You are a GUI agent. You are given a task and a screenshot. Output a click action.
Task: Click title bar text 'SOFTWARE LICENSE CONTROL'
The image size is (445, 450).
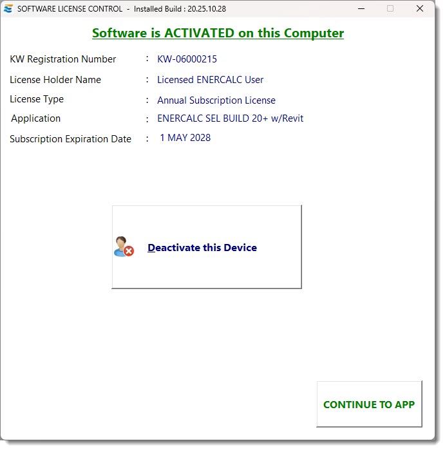click(x=70, y=9)
